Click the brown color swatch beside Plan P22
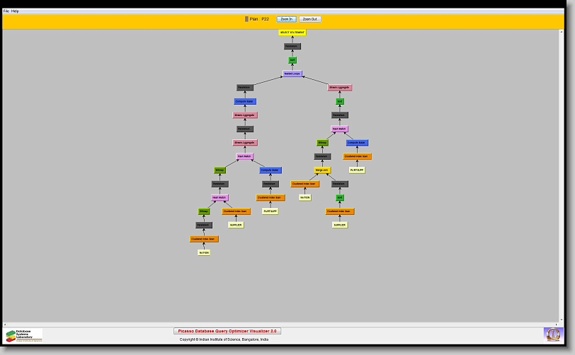 (246, 19)
